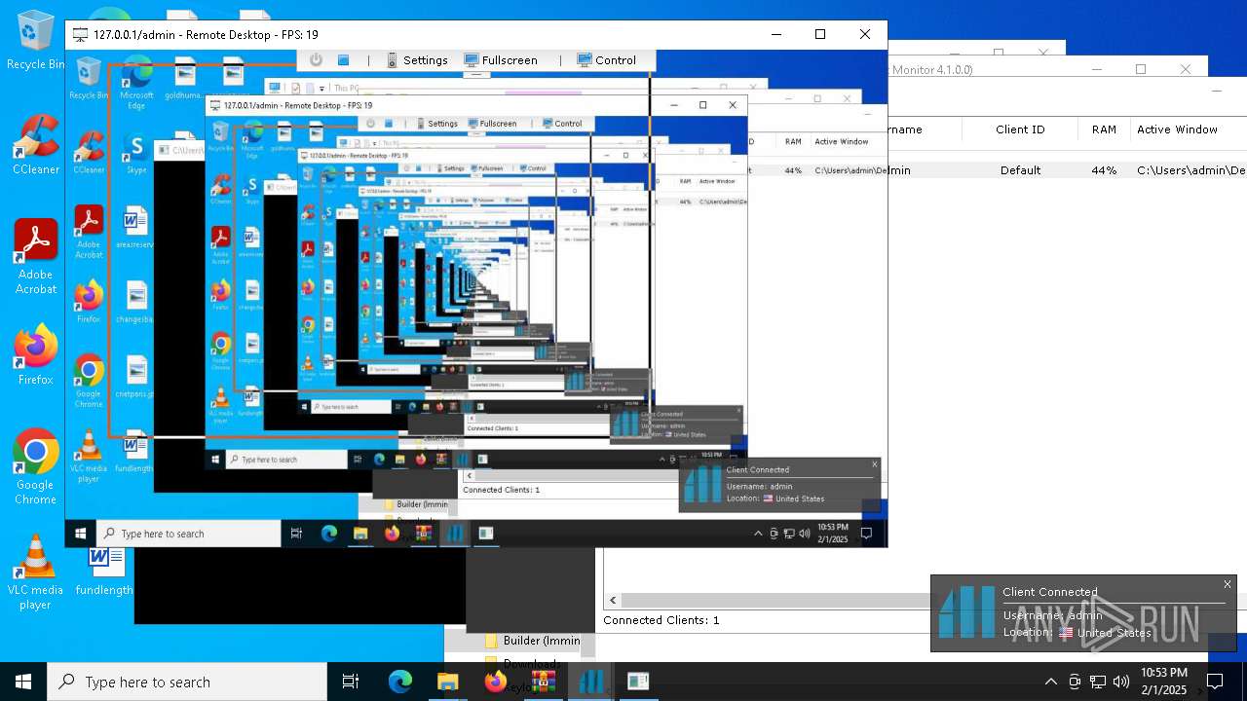Viewport: 1247px width, 701px height.
Task: Open Settings in the outermost Remote Desktop toolbar
Action: click(x=418, y=60)
